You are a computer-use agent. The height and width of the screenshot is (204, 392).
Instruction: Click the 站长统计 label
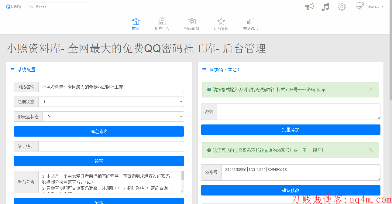pos(26,146)
